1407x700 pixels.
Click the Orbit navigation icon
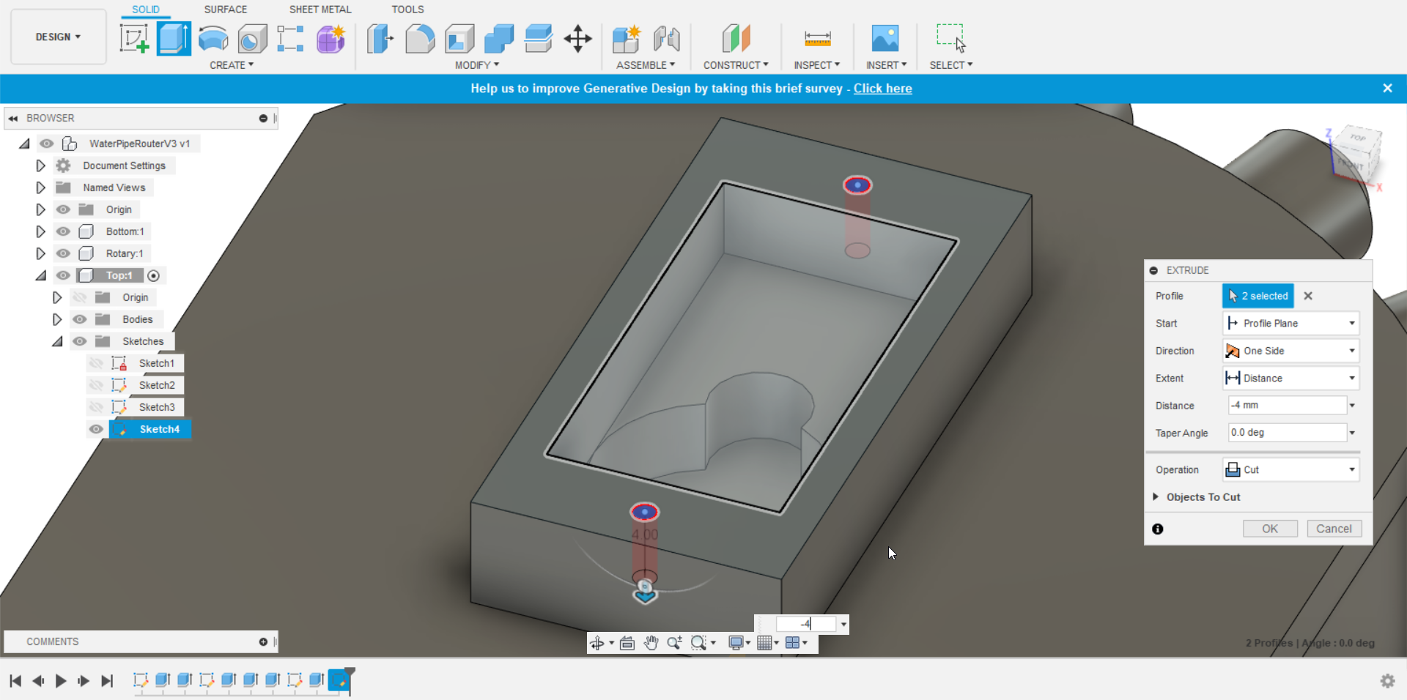point(597,643)
